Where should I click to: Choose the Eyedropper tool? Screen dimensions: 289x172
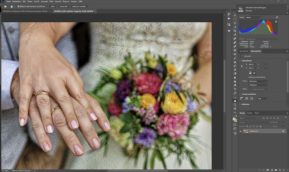click(235, 35)
